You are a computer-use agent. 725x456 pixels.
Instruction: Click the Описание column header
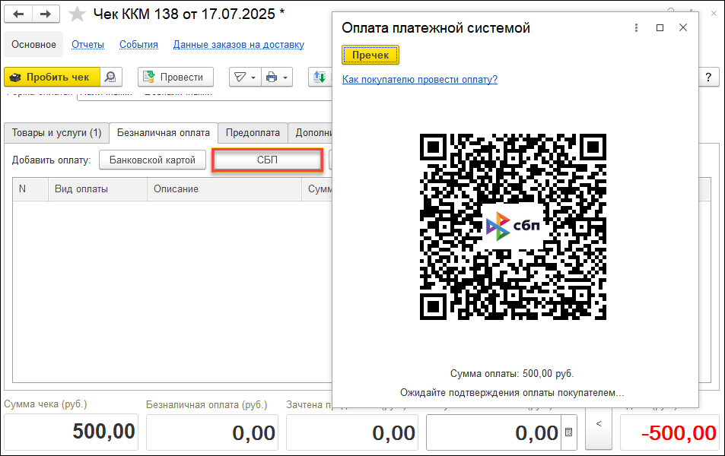pyautogui.click(x=224, y=189)
